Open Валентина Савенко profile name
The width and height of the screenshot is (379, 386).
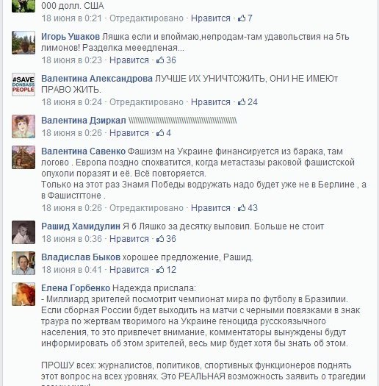84,151
